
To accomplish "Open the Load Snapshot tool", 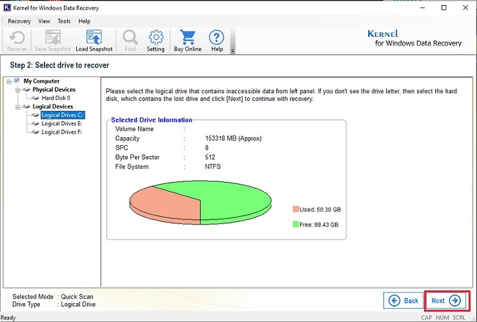I will pyautogui.click(x=94, y=41).
